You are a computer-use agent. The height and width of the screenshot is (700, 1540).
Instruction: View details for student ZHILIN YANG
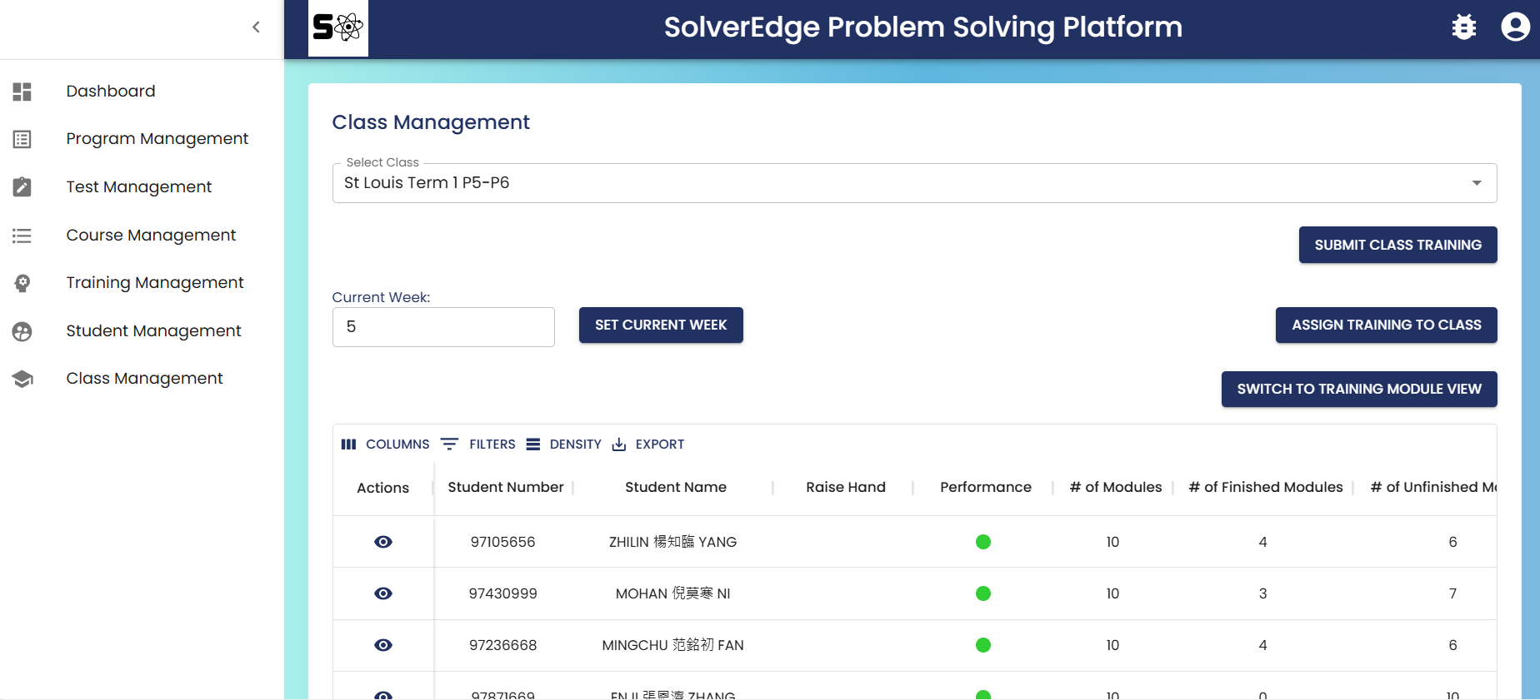(383, 542)
